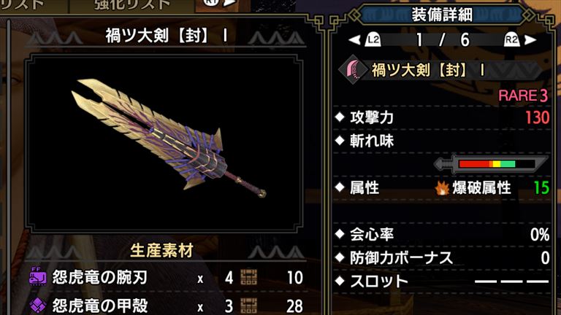
Task: Click the スロット empty slots row
Action: pyautogui.click(x=442, y=281)
